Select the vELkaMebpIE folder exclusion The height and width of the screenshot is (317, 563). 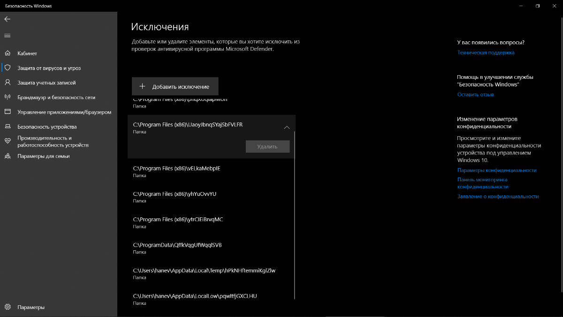[x=212, y=171]
